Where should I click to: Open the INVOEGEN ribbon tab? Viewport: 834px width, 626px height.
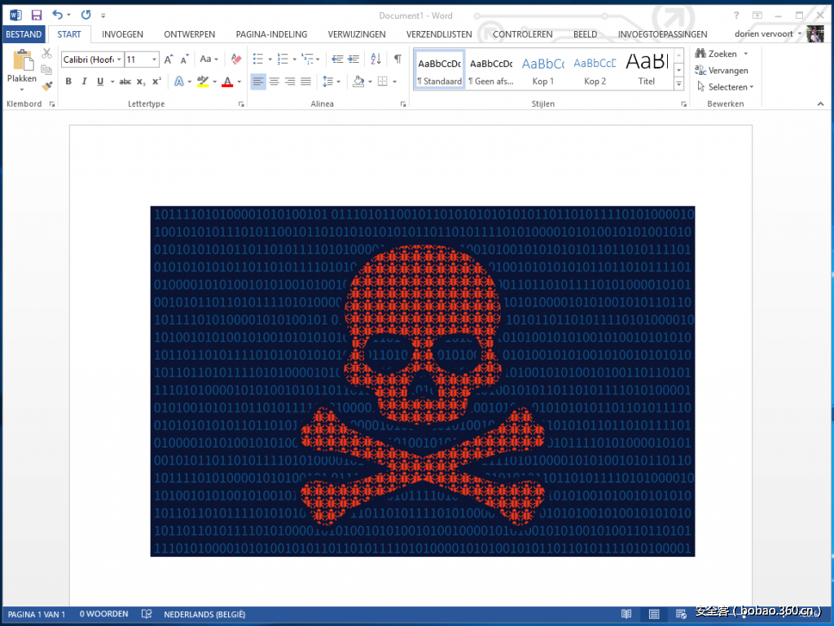(122, 34)
